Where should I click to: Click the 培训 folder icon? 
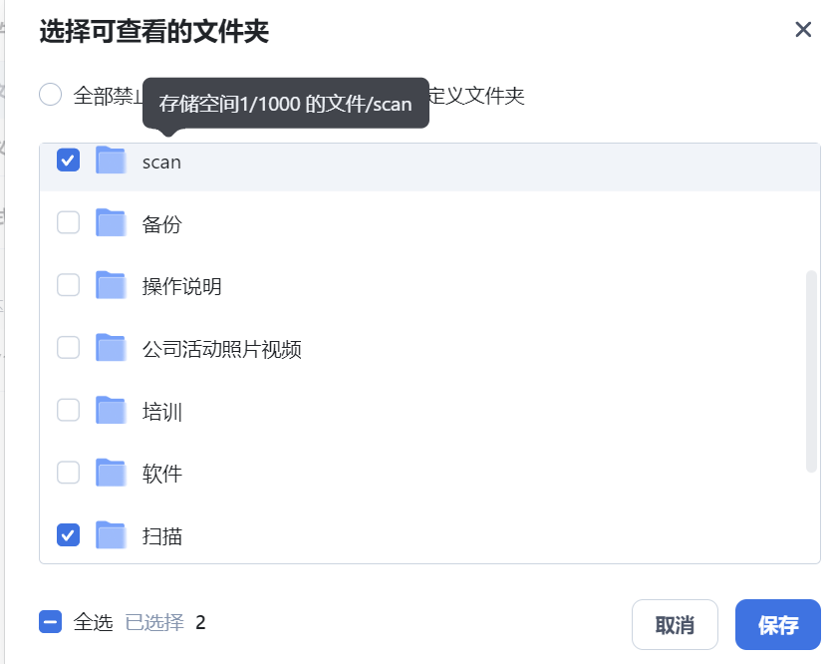(111, 410)
